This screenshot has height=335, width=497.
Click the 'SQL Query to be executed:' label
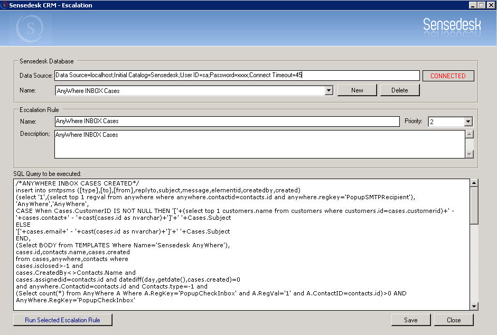(47, 174)
